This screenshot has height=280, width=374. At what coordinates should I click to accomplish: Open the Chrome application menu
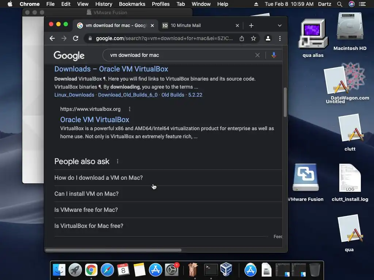tap(30, 4)
